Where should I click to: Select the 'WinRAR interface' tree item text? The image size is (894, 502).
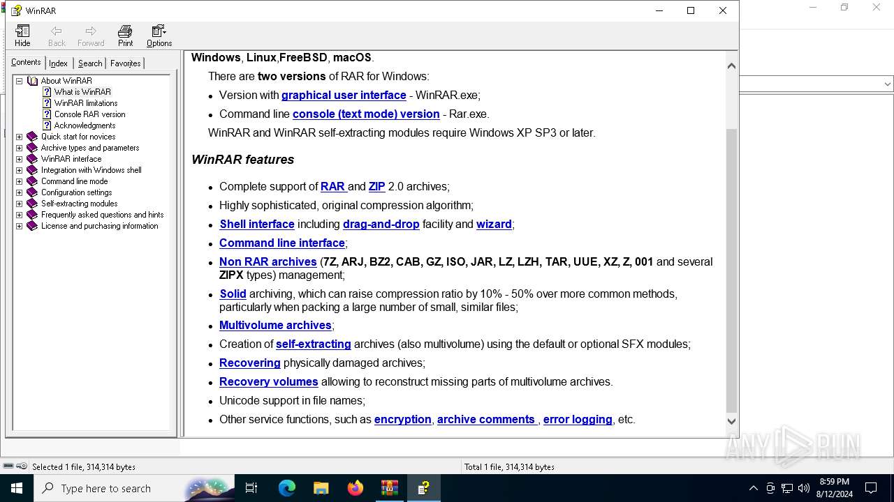point(71,159)
